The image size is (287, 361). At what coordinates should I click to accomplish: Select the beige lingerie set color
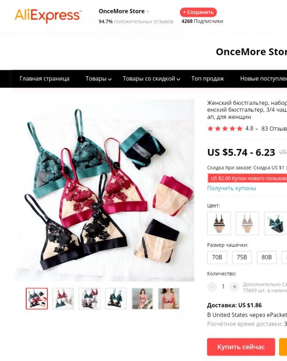[247, 223]
